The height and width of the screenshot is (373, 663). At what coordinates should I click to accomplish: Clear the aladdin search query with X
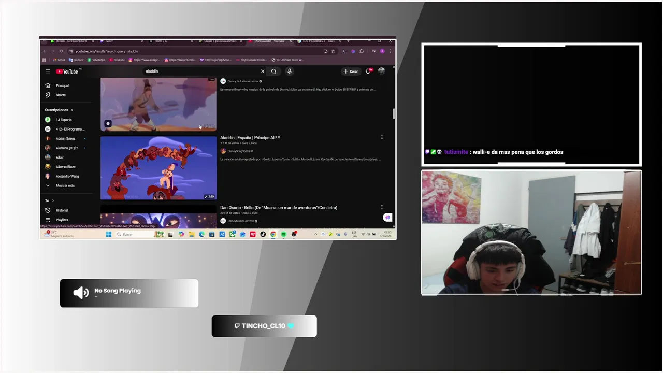tap(263, 71)
